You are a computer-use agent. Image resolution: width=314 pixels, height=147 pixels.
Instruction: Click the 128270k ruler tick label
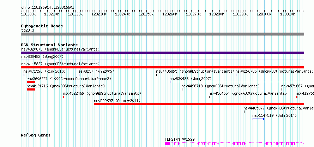coord(193,14)
